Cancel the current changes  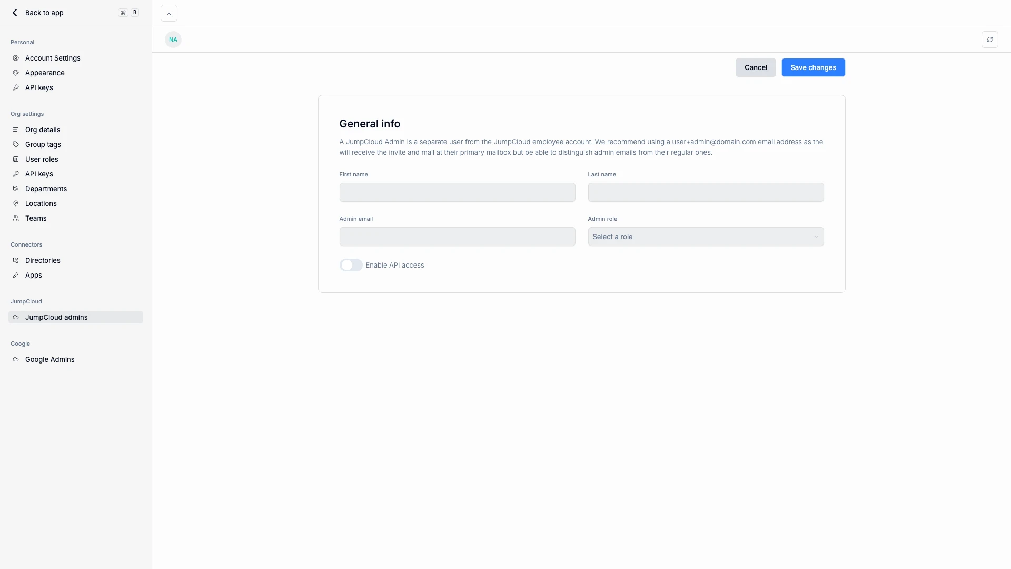click(x=756, y=67)
